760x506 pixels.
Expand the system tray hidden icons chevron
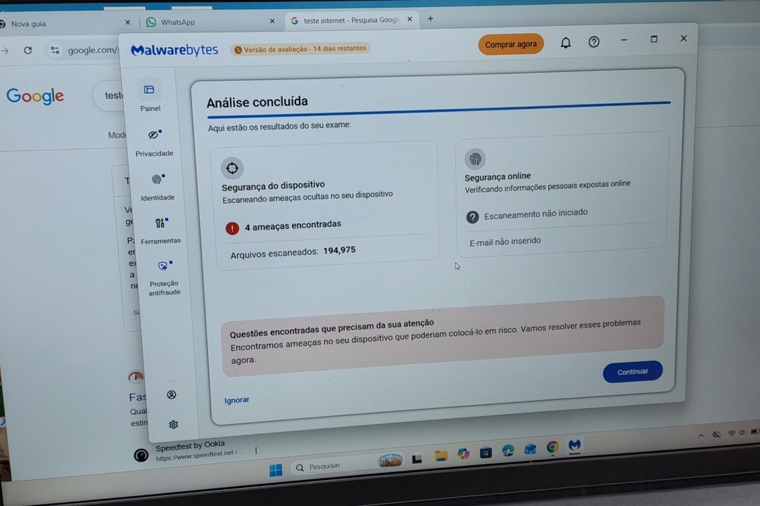(701, 435)
